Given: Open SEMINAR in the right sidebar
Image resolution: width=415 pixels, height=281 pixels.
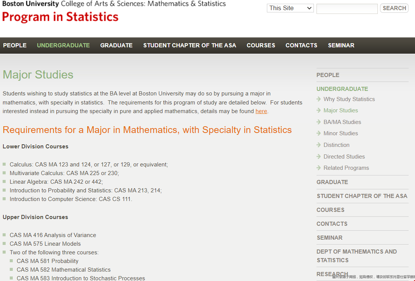Looking at the screenshot, I should (x=330, y=238).
